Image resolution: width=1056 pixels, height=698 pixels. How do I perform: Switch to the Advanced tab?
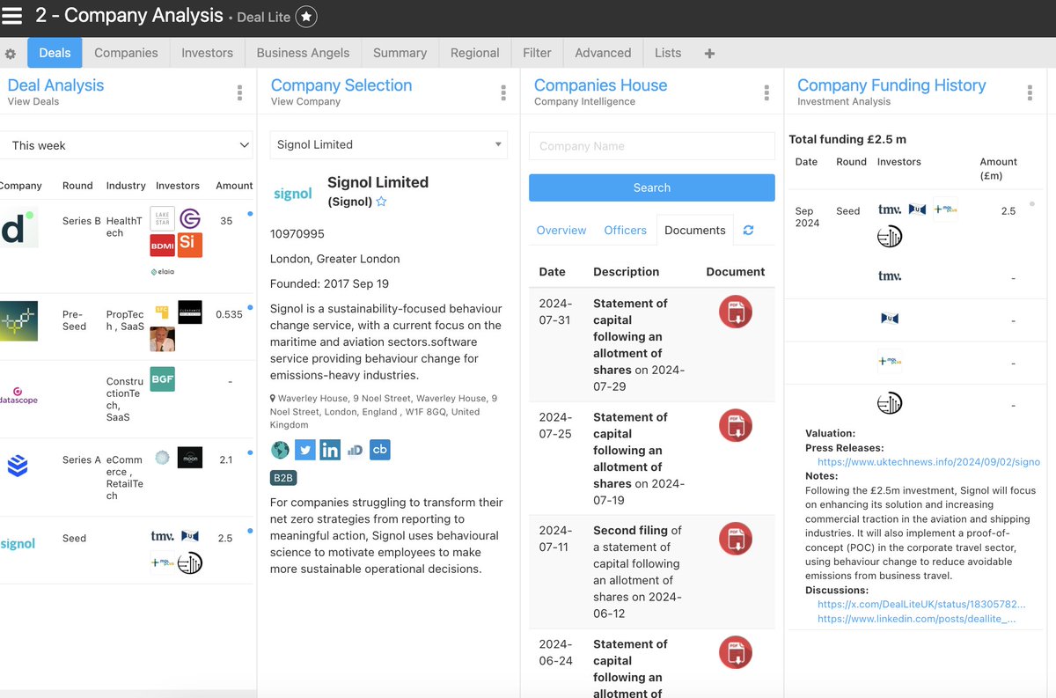click(603, 53)
